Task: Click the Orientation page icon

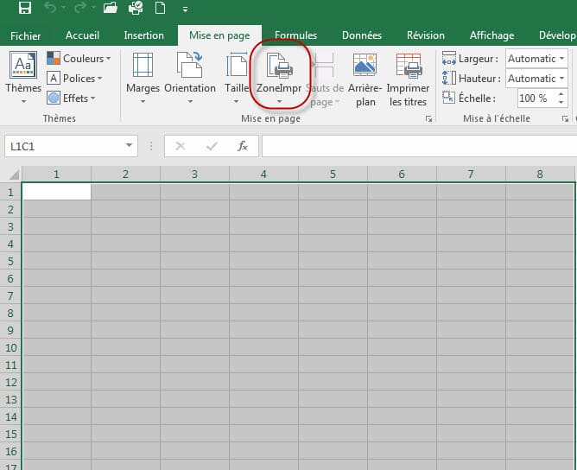Action: coord(189,67)
